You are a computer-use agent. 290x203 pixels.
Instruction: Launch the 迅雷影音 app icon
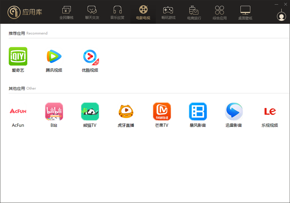pyautogui.click(x=234, y=112)
